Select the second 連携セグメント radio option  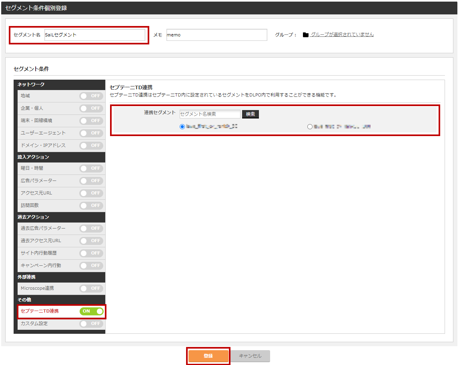click(310, 126)
